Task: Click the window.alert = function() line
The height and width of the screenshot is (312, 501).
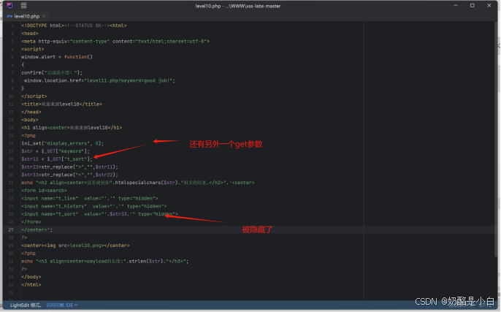Action: pos(57,57)
